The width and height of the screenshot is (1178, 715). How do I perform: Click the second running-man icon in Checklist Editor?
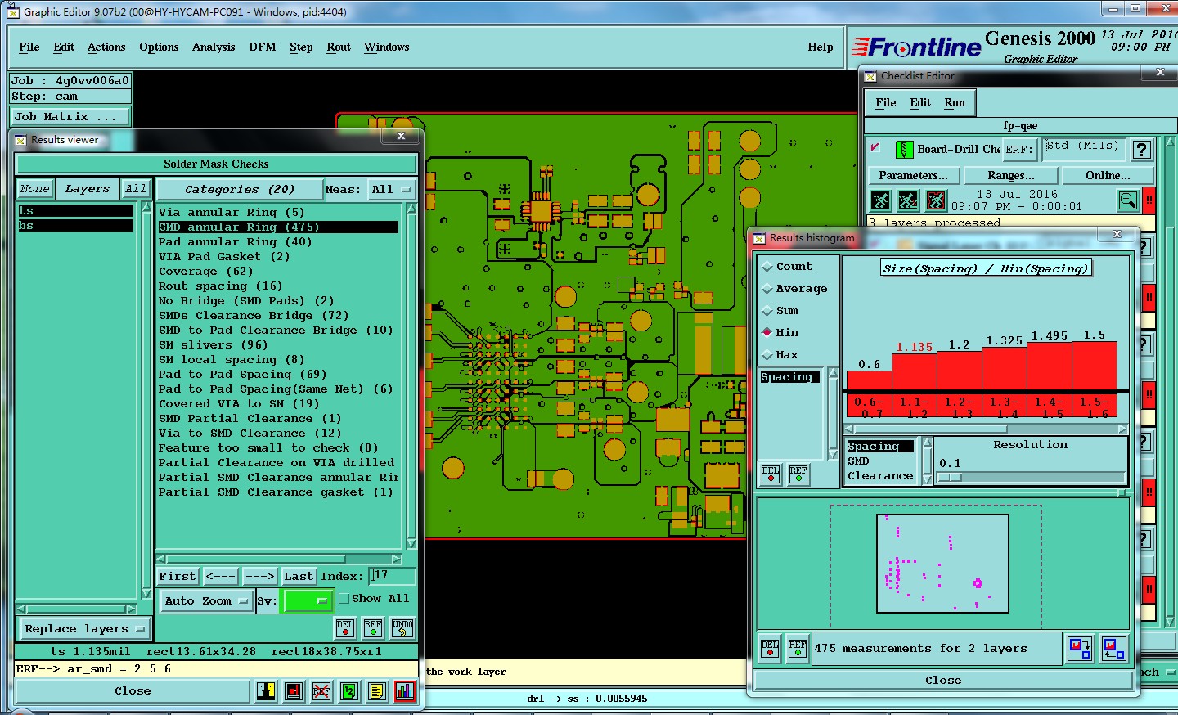(908, 200)
